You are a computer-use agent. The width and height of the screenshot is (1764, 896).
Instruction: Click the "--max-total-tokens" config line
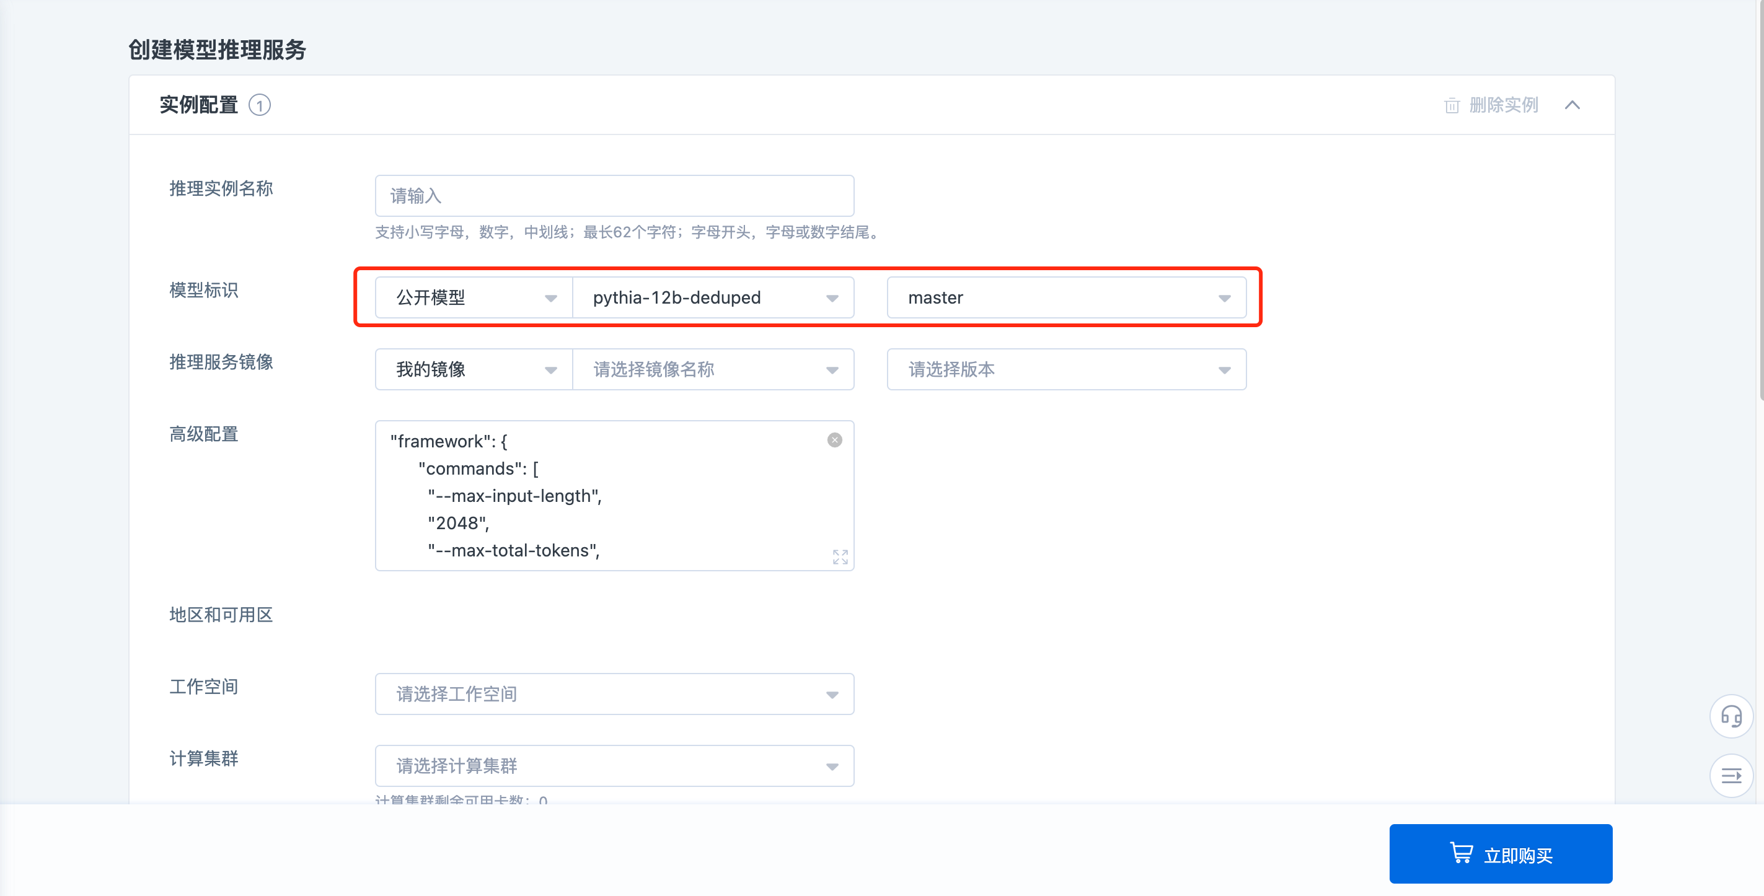[x=514, y=550]
